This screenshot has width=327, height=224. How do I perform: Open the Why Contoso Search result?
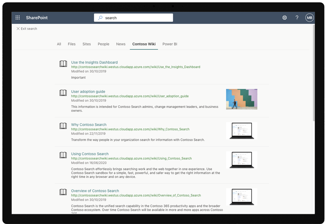(x=89, y=125)
